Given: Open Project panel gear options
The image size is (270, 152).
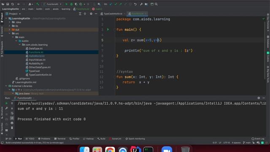Looking at the screenshot, I should (91, 14).
